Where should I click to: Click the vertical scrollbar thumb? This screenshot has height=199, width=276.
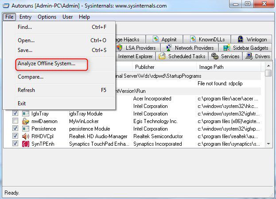tap(268, 73)
